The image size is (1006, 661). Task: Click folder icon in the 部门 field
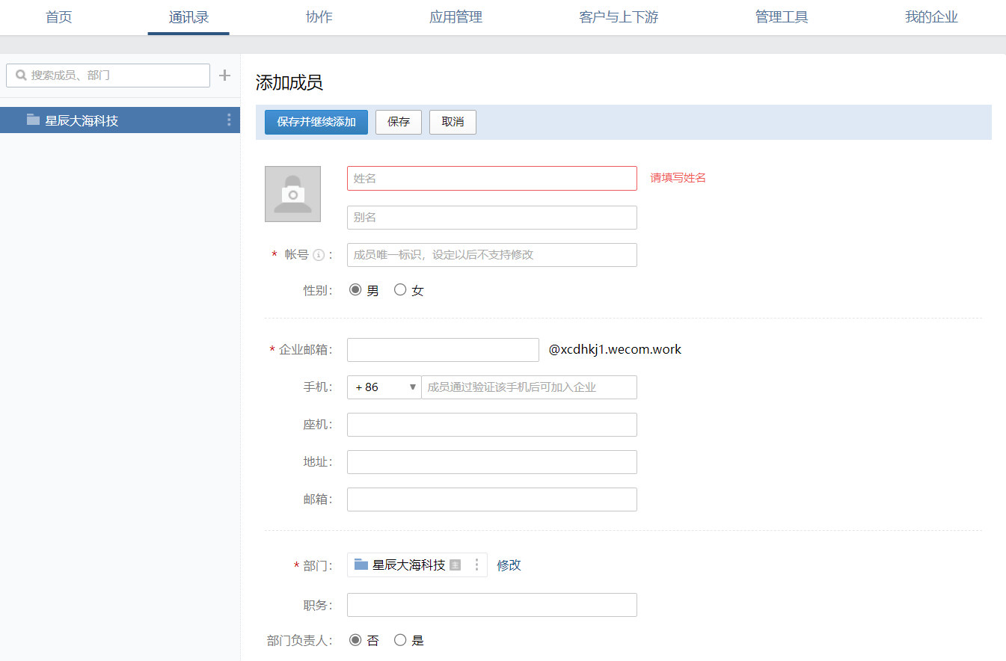361,565
